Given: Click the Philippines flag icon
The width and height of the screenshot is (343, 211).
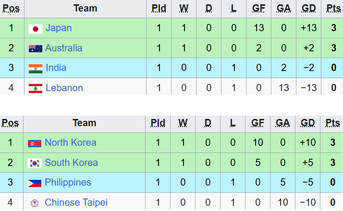Looking at the screenshot, I should (x=35, y=183).
